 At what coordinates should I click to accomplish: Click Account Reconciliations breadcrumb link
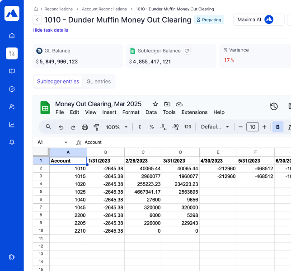(104, 9)
